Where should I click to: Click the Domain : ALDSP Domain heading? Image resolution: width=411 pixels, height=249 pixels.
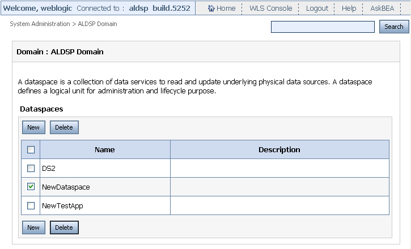60,52
